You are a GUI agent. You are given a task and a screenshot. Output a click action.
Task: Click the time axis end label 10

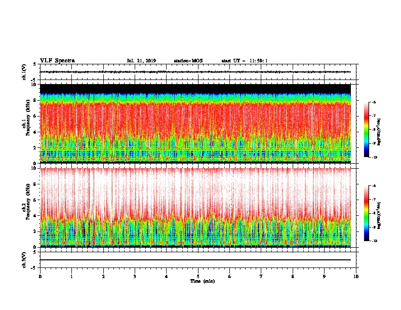coord(356,277)
